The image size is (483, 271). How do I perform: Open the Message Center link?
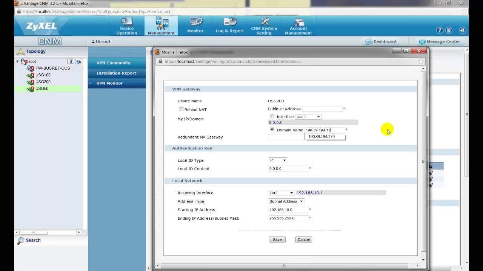(x=440, y=41)
